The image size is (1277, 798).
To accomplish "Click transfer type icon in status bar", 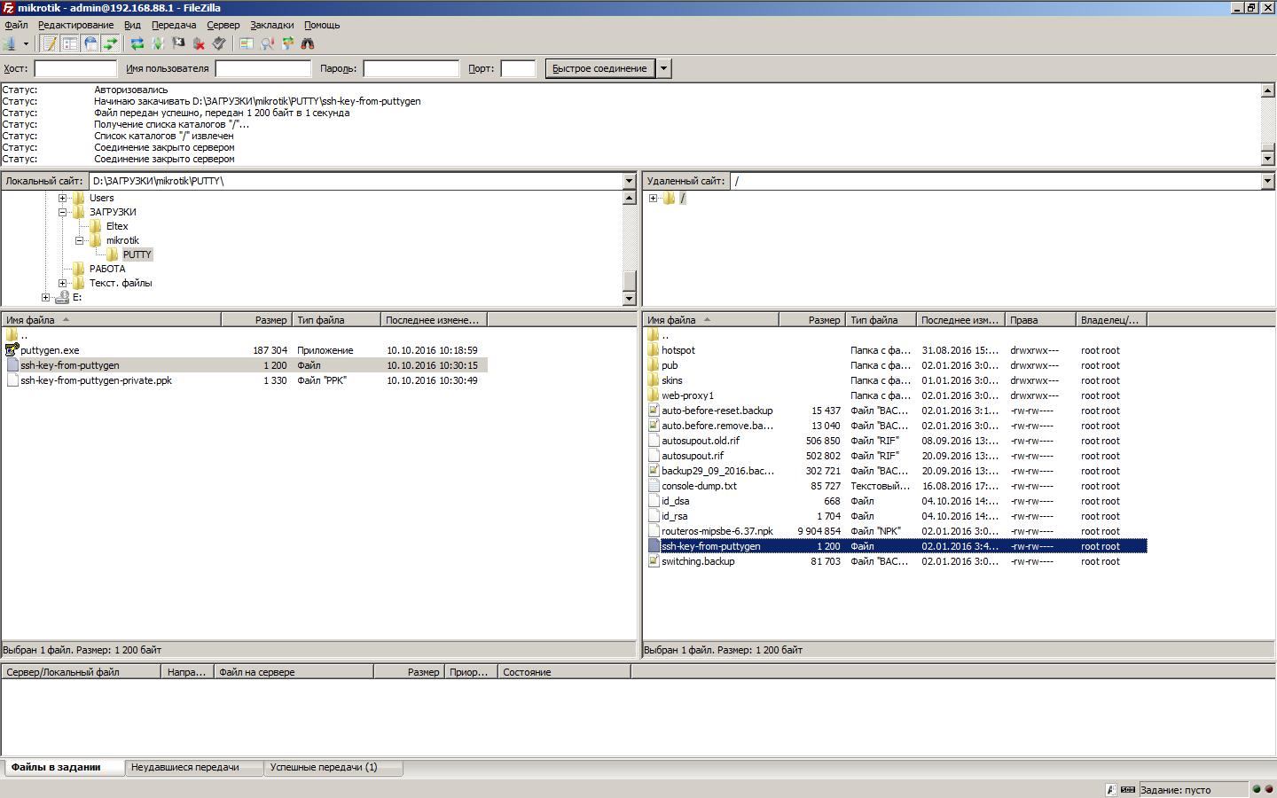I will (1111, 789).
